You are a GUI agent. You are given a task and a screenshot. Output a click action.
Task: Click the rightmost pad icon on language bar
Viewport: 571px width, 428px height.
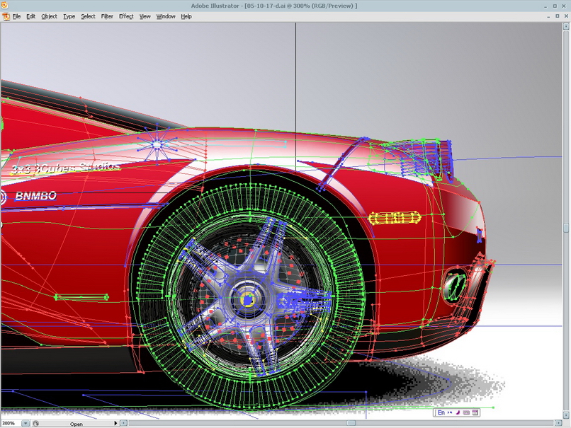coord(475,412)
